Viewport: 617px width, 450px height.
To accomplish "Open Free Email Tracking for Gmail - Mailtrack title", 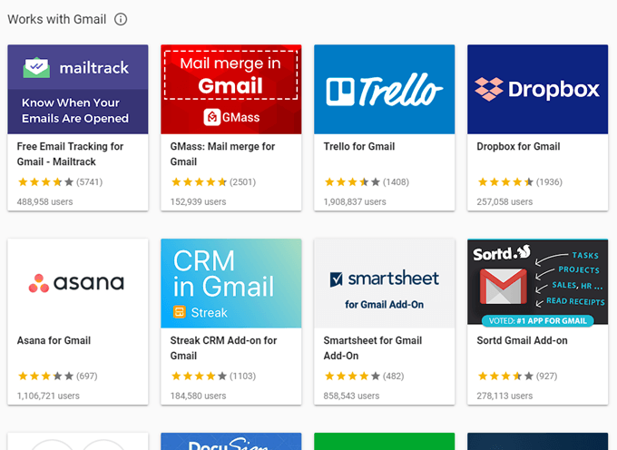I will coord(70,154).
